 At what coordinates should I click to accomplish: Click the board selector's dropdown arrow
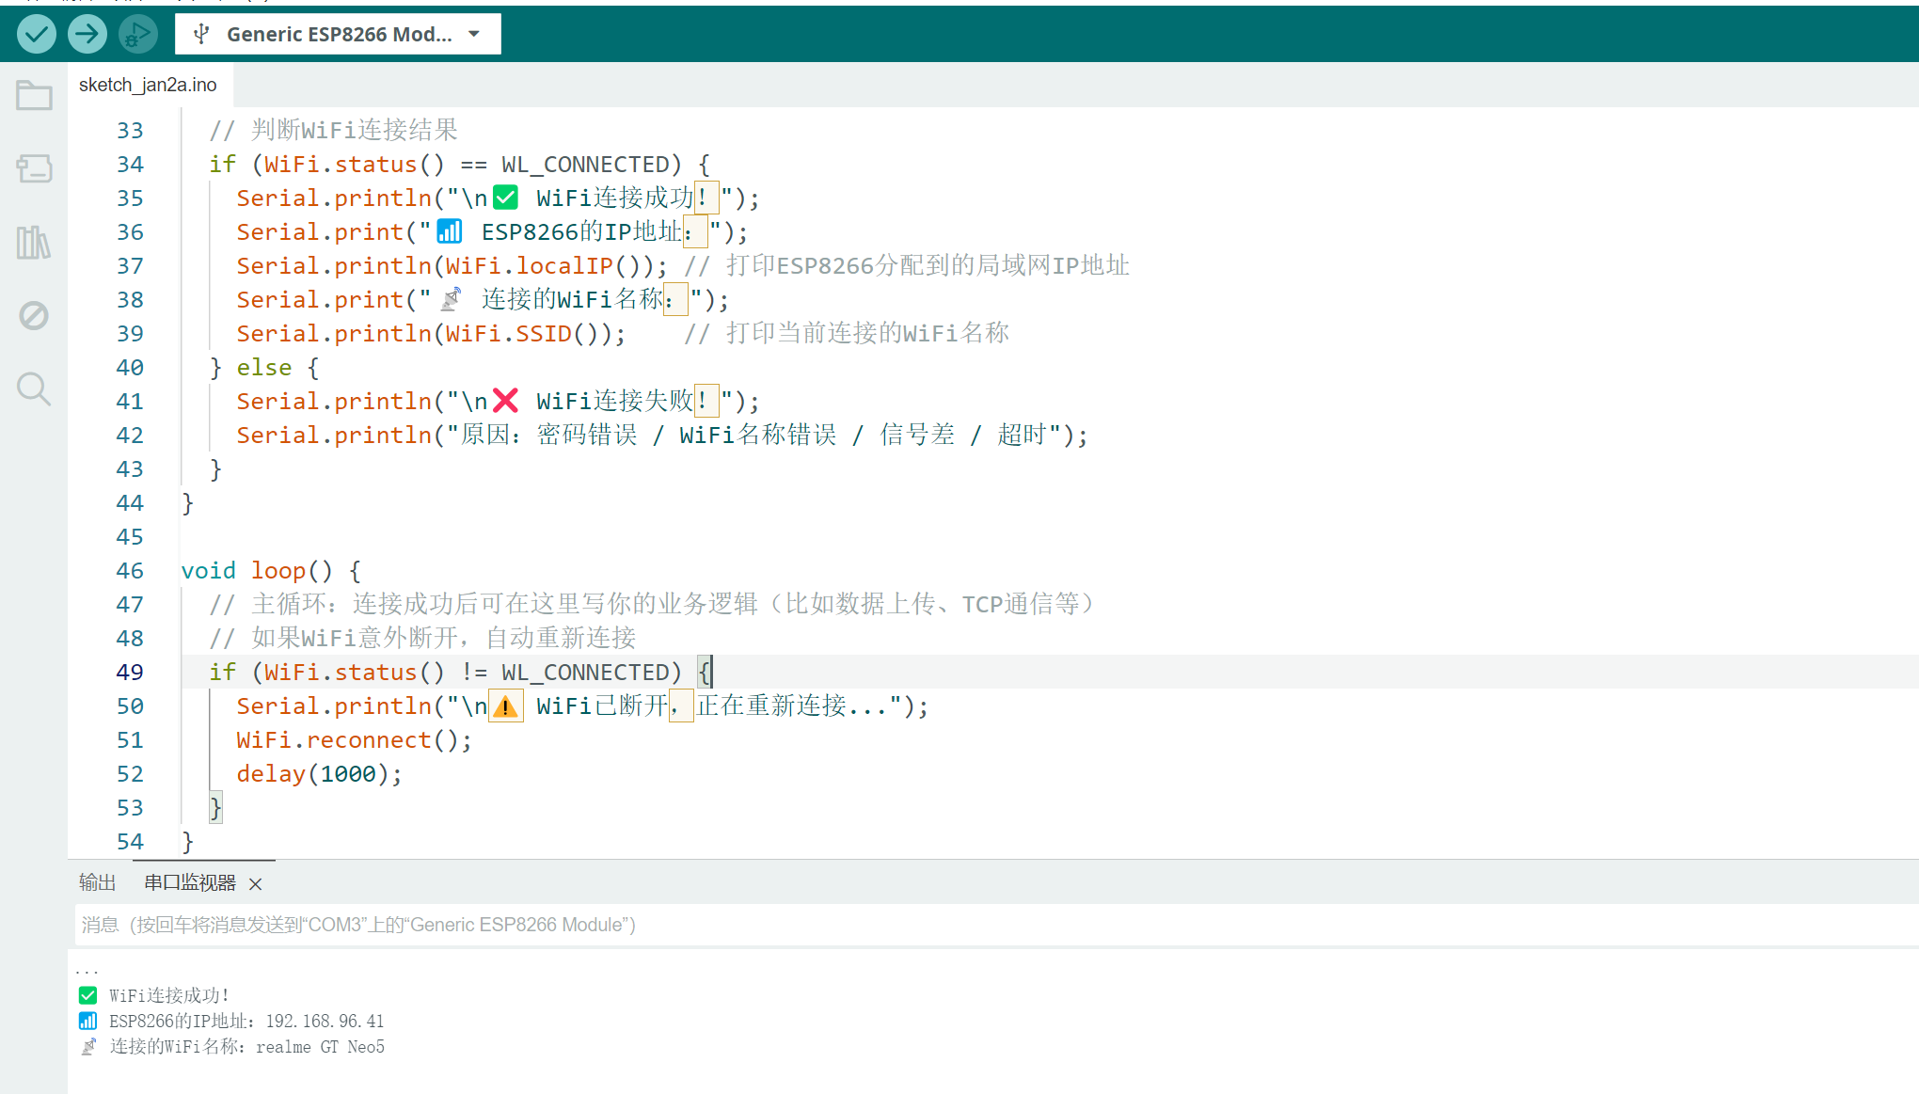(x=474, y=34)
